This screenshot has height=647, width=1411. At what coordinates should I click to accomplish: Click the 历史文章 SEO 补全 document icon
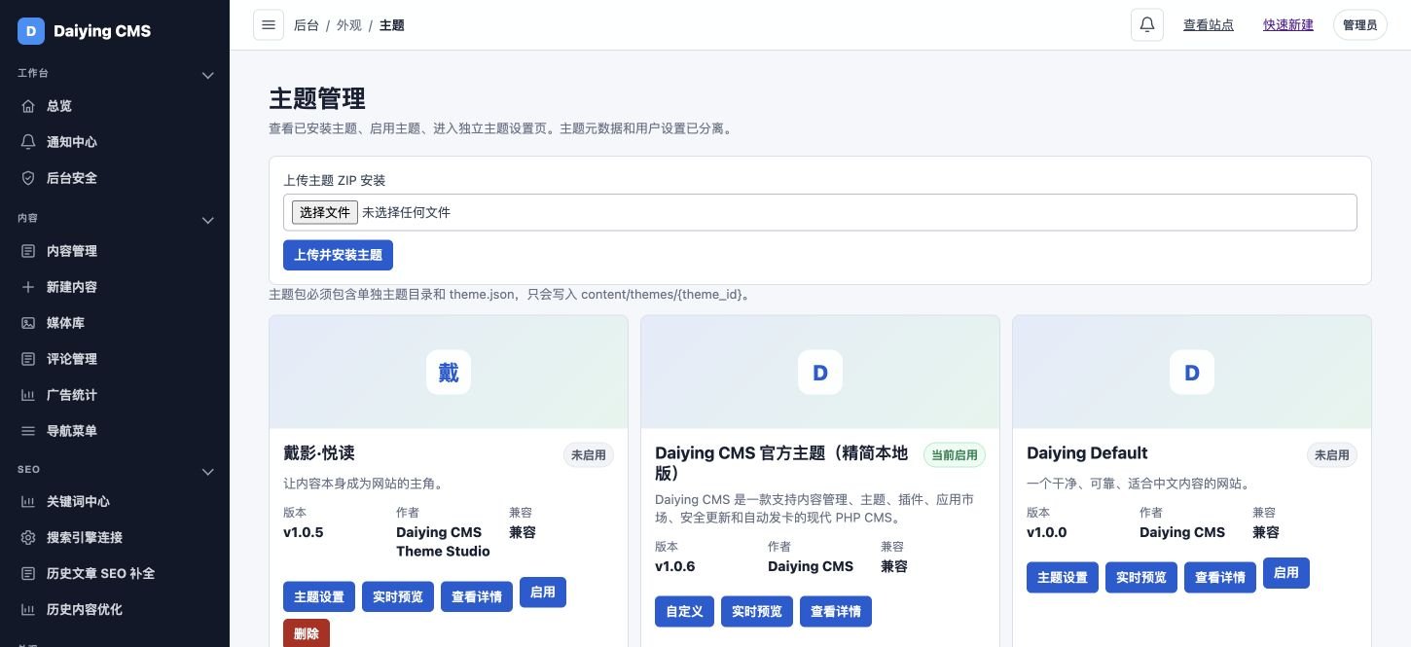28,574
